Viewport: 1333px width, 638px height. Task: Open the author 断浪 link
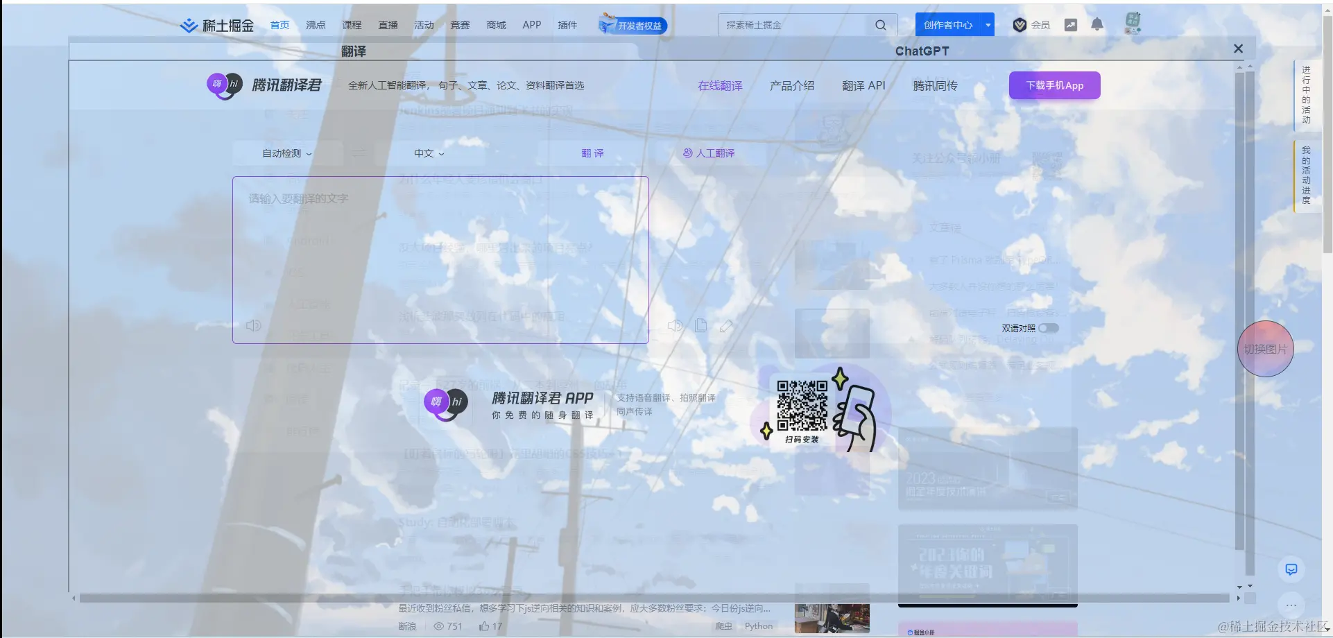407,626
